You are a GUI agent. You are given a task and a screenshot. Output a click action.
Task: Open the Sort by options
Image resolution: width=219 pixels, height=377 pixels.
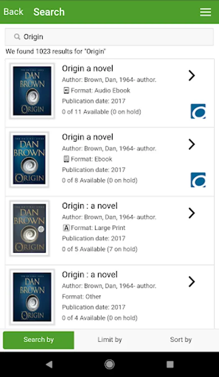click(x=181, y=340)
